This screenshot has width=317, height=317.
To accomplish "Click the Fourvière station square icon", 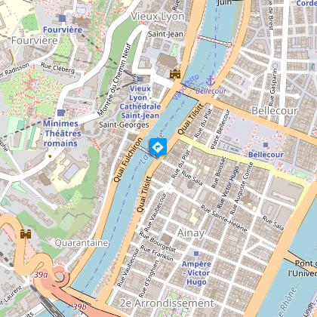I will point(63,18).
